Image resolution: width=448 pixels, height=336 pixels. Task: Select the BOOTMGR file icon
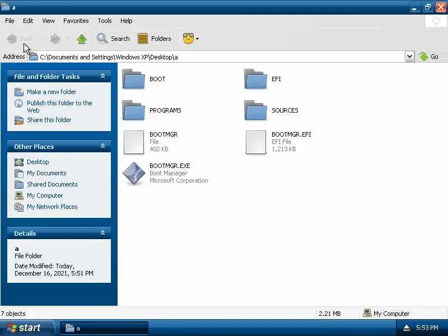click(134, 142)
